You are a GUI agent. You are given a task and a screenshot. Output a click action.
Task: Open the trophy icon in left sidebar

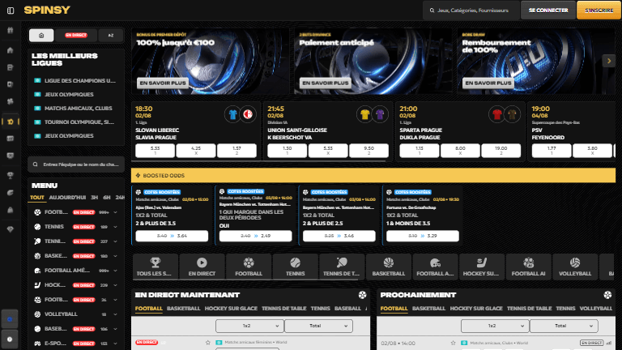click(11, 175)
